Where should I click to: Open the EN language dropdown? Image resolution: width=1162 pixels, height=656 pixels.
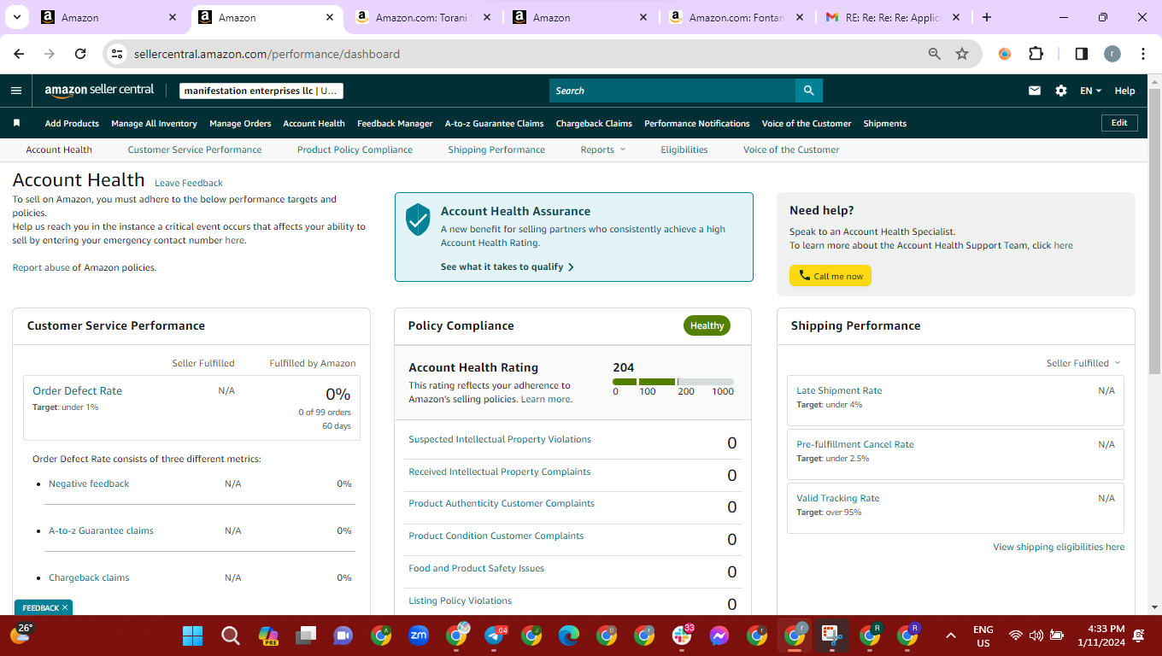point(1091,91)
